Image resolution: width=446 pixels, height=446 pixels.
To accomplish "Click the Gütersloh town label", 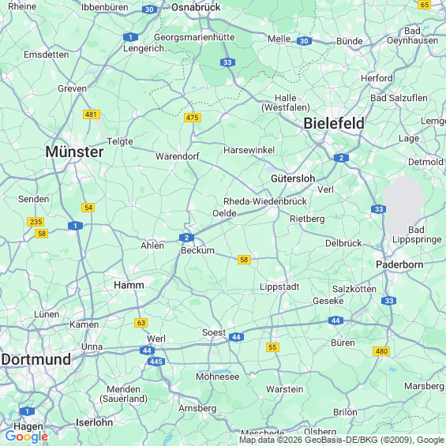I will (293, 178).
